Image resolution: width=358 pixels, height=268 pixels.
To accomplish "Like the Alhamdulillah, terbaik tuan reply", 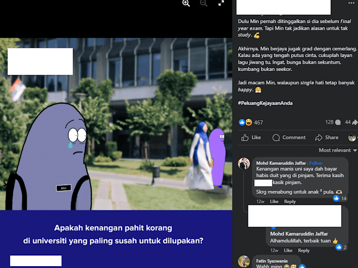I will [288, 250].
